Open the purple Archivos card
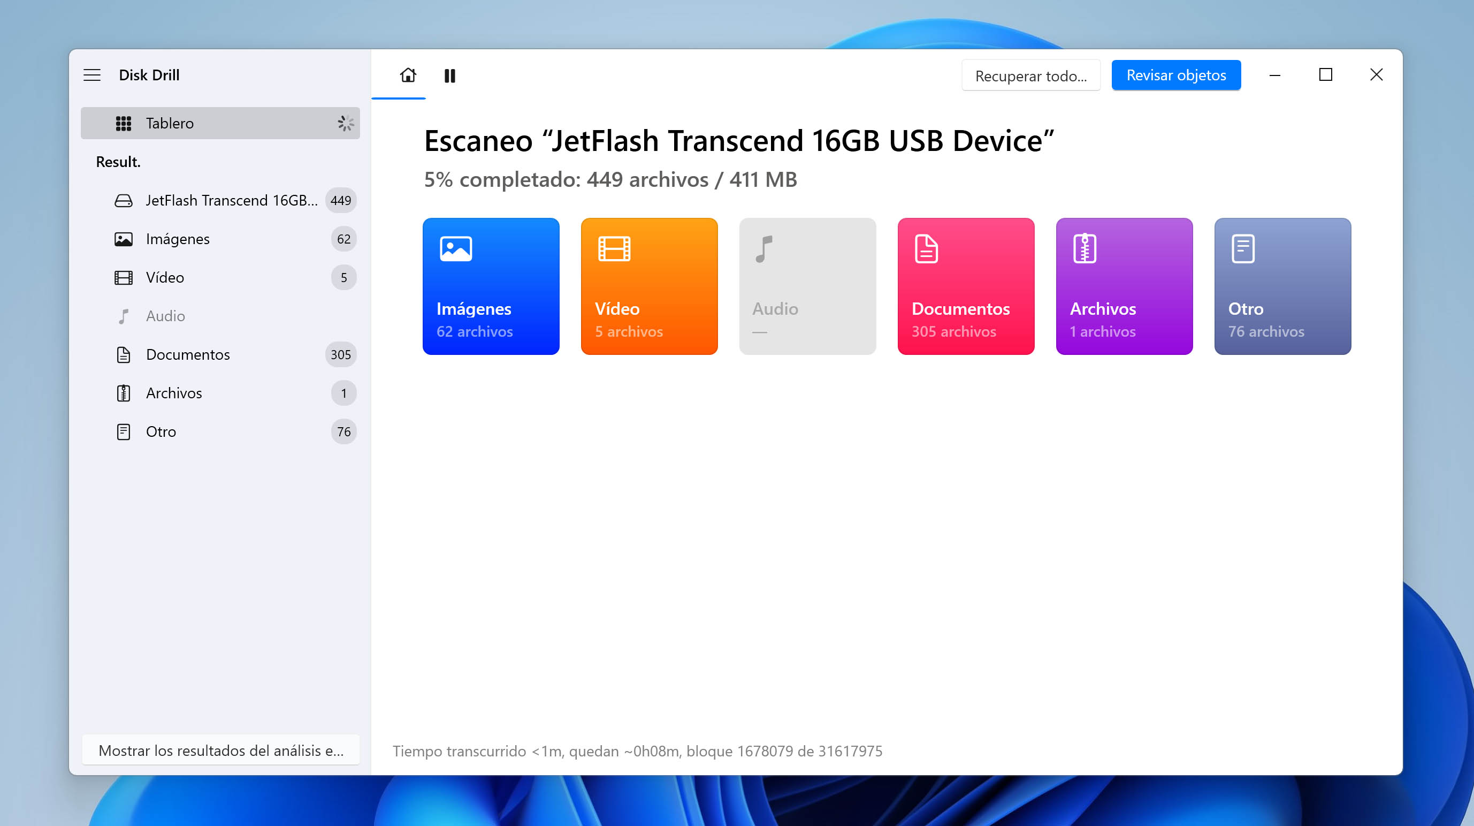This screenshot has width=1474, height=826. [1125, 286]
